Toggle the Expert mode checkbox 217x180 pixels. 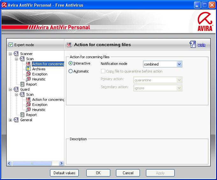coord(11,45)
